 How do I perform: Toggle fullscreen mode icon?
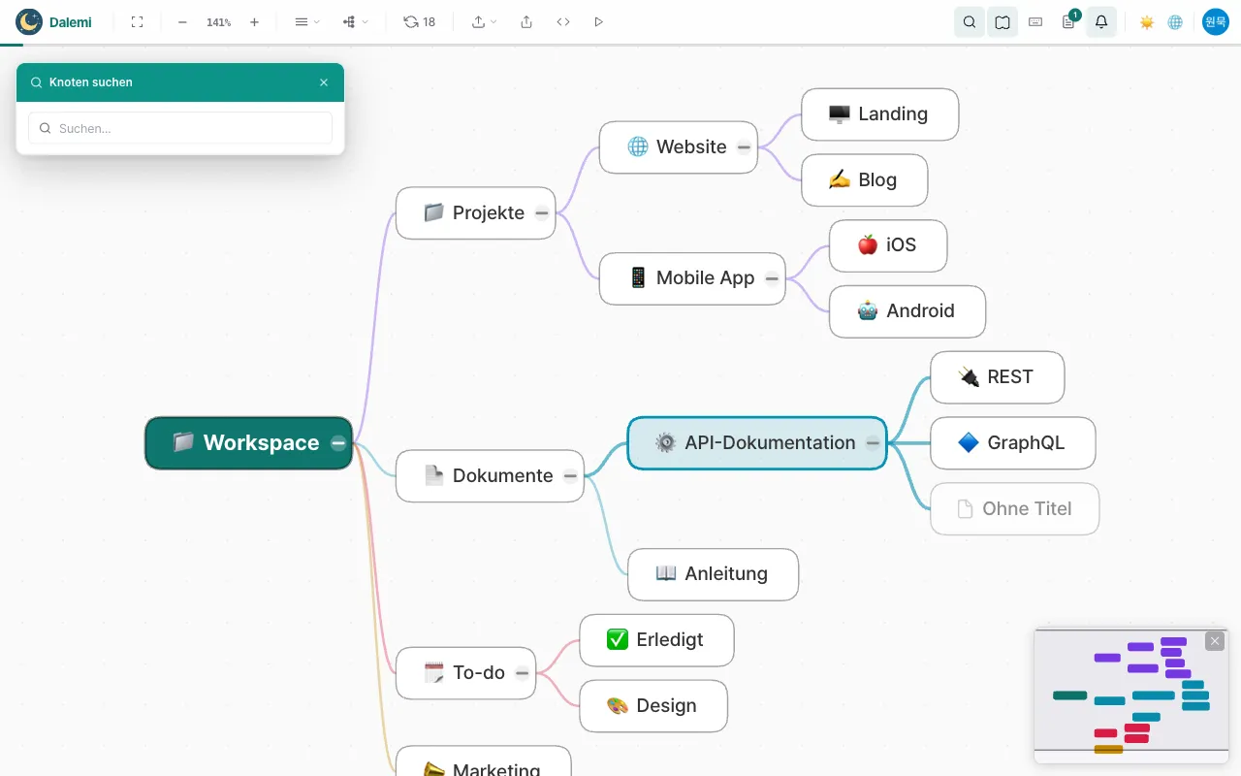pos(137,21)
